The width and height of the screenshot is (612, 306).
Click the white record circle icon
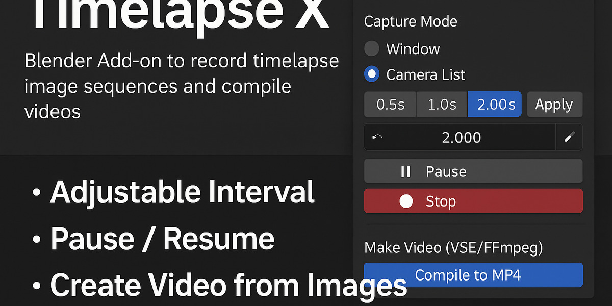pos(406,201)
